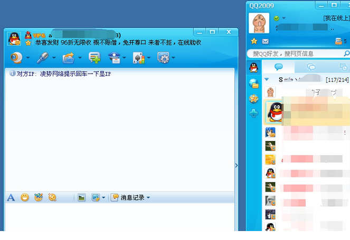The image size is (350, 240).
Task: Click the playing cards games icon
Action: [139, 58]
